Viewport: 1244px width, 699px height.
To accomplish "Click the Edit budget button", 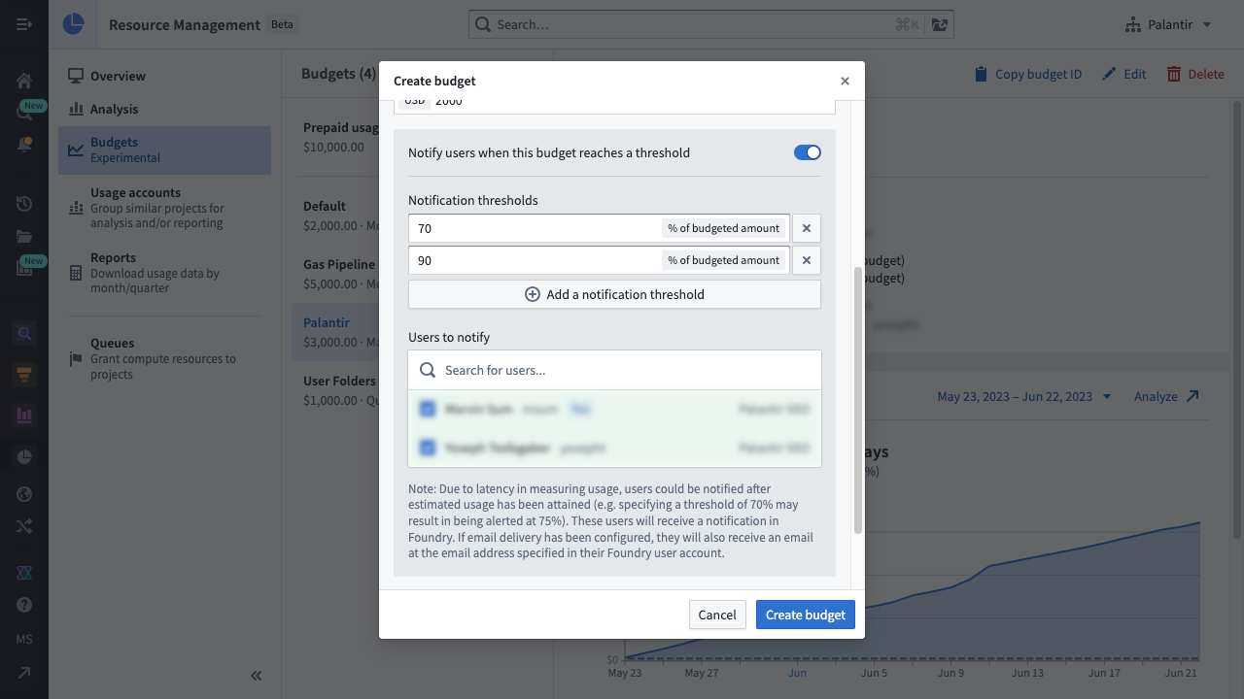I will click(x=1123, y=74).
